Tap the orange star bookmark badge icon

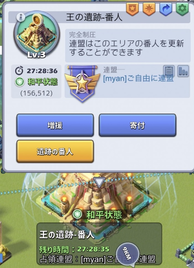(x=132, y=9)
